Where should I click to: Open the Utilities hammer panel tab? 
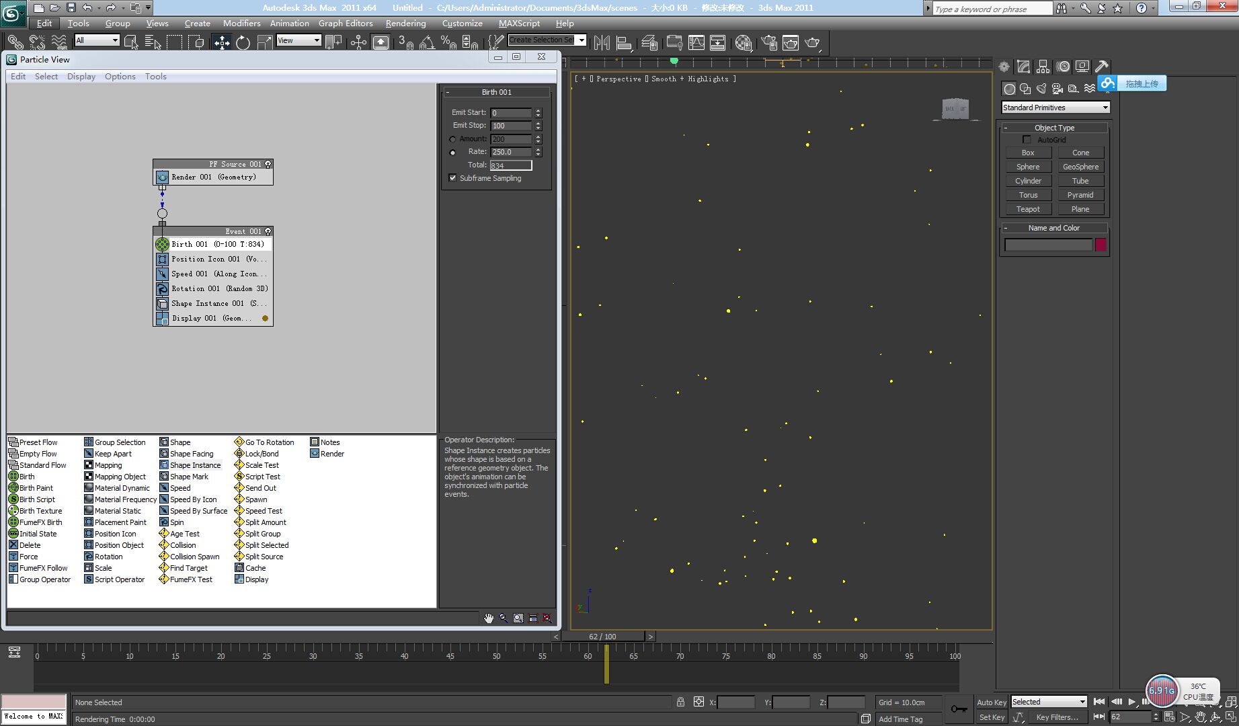pos(1101,67)
